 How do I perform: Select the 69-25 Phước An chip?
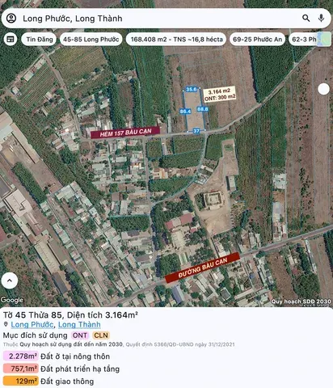coord(257,40)
